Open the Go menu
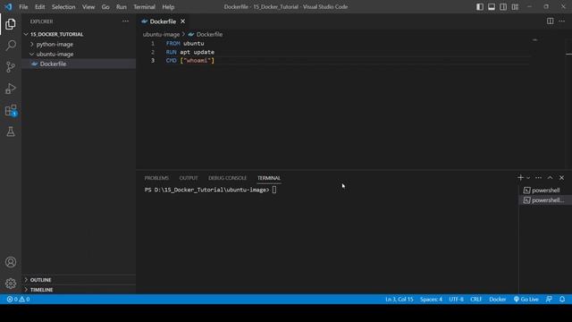572x322 pixels. pos(105,6)
